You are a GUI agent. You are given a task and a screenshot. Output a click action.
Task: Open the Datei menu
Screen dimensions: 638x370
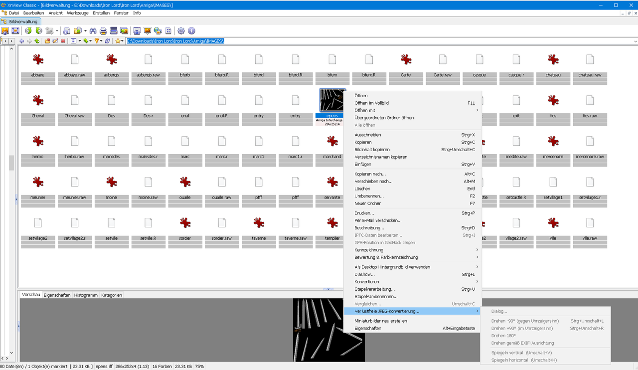tap(14, 13)
